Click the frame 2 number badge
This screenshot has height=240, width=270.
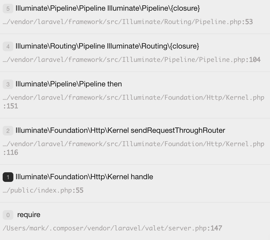click(x=8, y=131)
